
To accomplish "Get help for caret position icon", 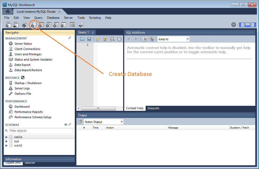I will point(145,39).
